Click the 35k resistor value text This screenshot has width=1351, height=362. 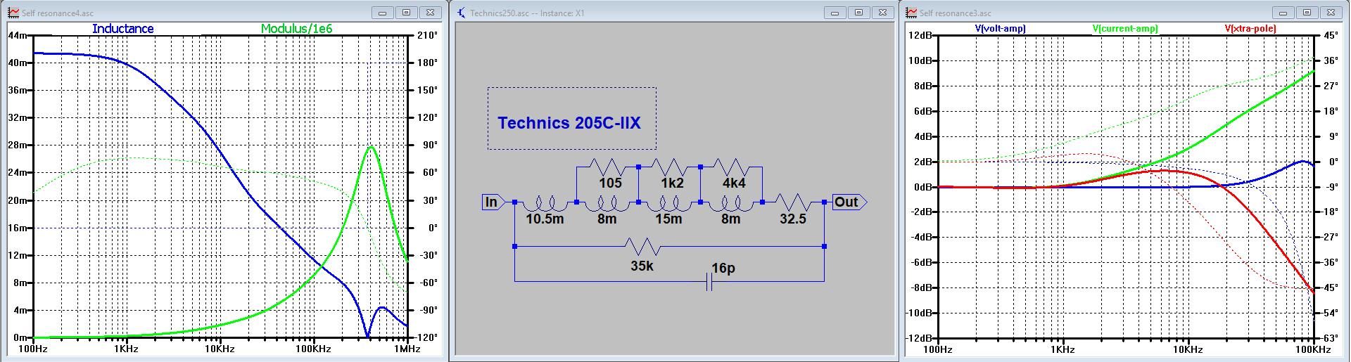(x=642, y=266)
